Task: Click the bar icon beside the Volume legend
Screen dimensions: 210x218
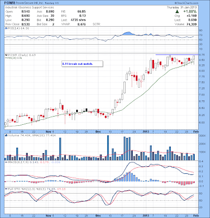Action: pos(6,135)
